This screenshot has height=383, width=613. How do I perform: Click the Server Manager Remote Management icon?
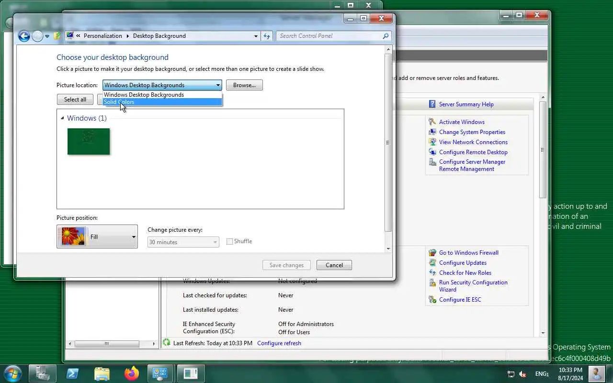coord(432,162)
